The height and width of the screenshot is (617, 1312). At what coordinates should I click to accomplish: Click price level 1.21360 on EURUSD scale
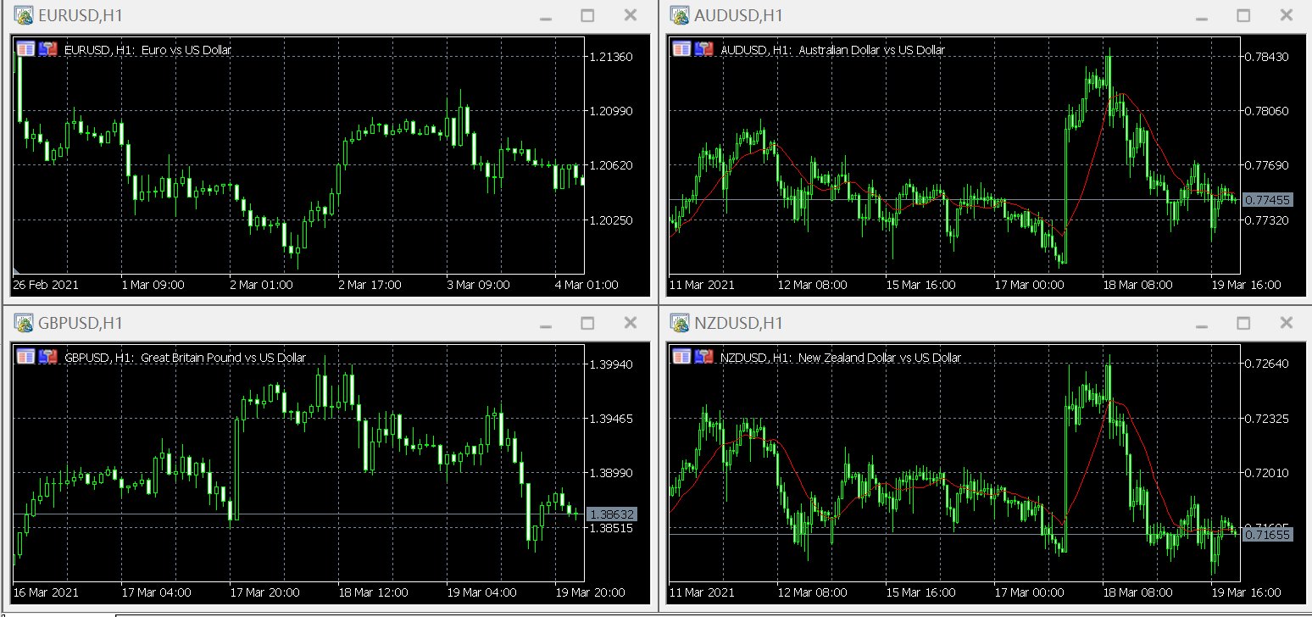tap(612, 57)
